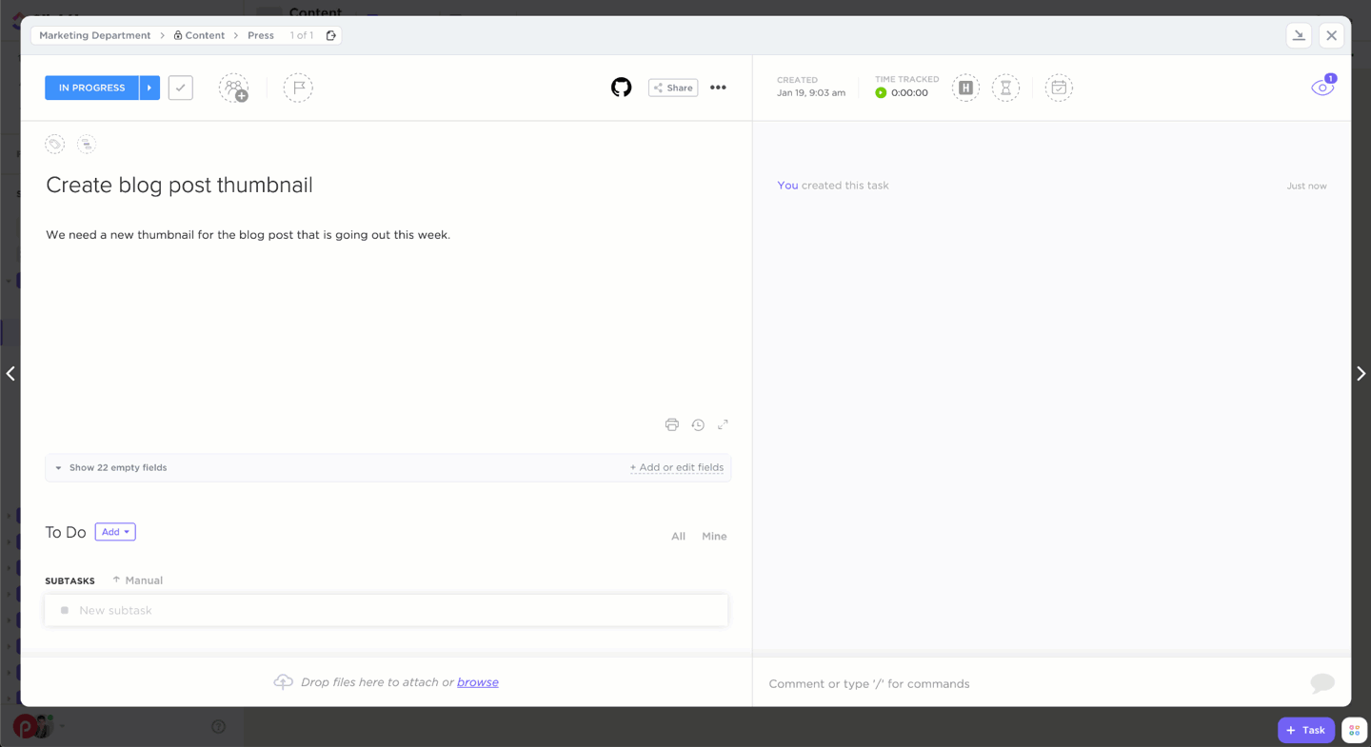
Task: Open time estimate hourglass icon
Action: pos(1005,88)
